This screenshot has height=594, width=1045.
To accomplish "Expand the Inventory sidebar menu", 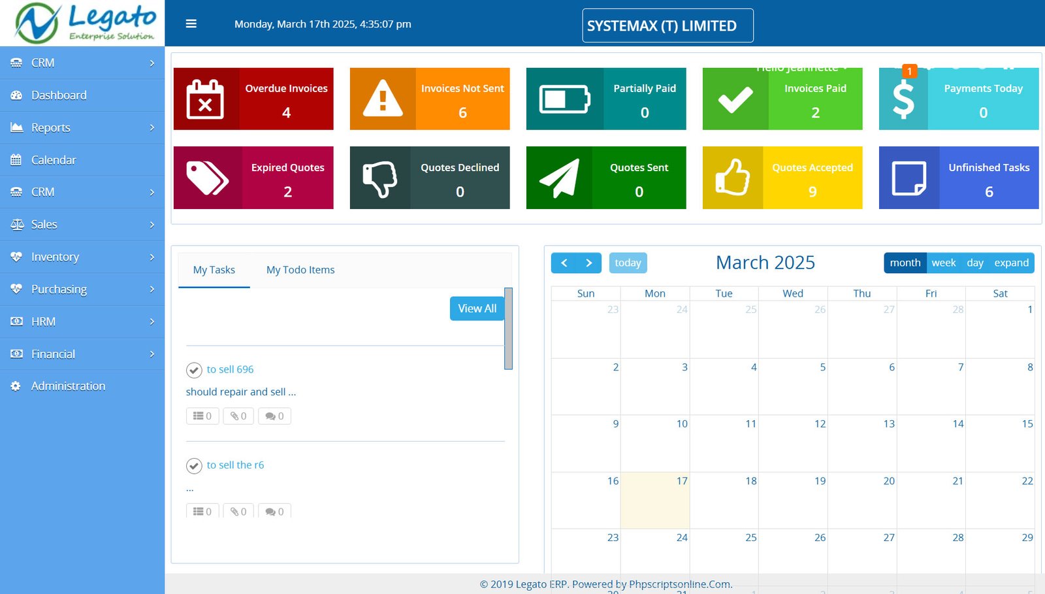I will coord(82,257).
